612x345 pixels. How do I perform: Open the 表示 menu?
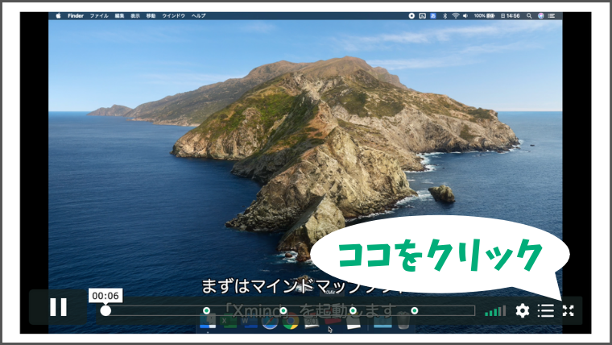pos(135,15)
